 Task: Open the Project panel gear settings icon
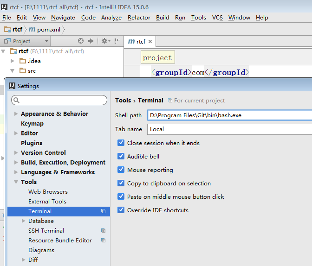[x=106, y=41]
